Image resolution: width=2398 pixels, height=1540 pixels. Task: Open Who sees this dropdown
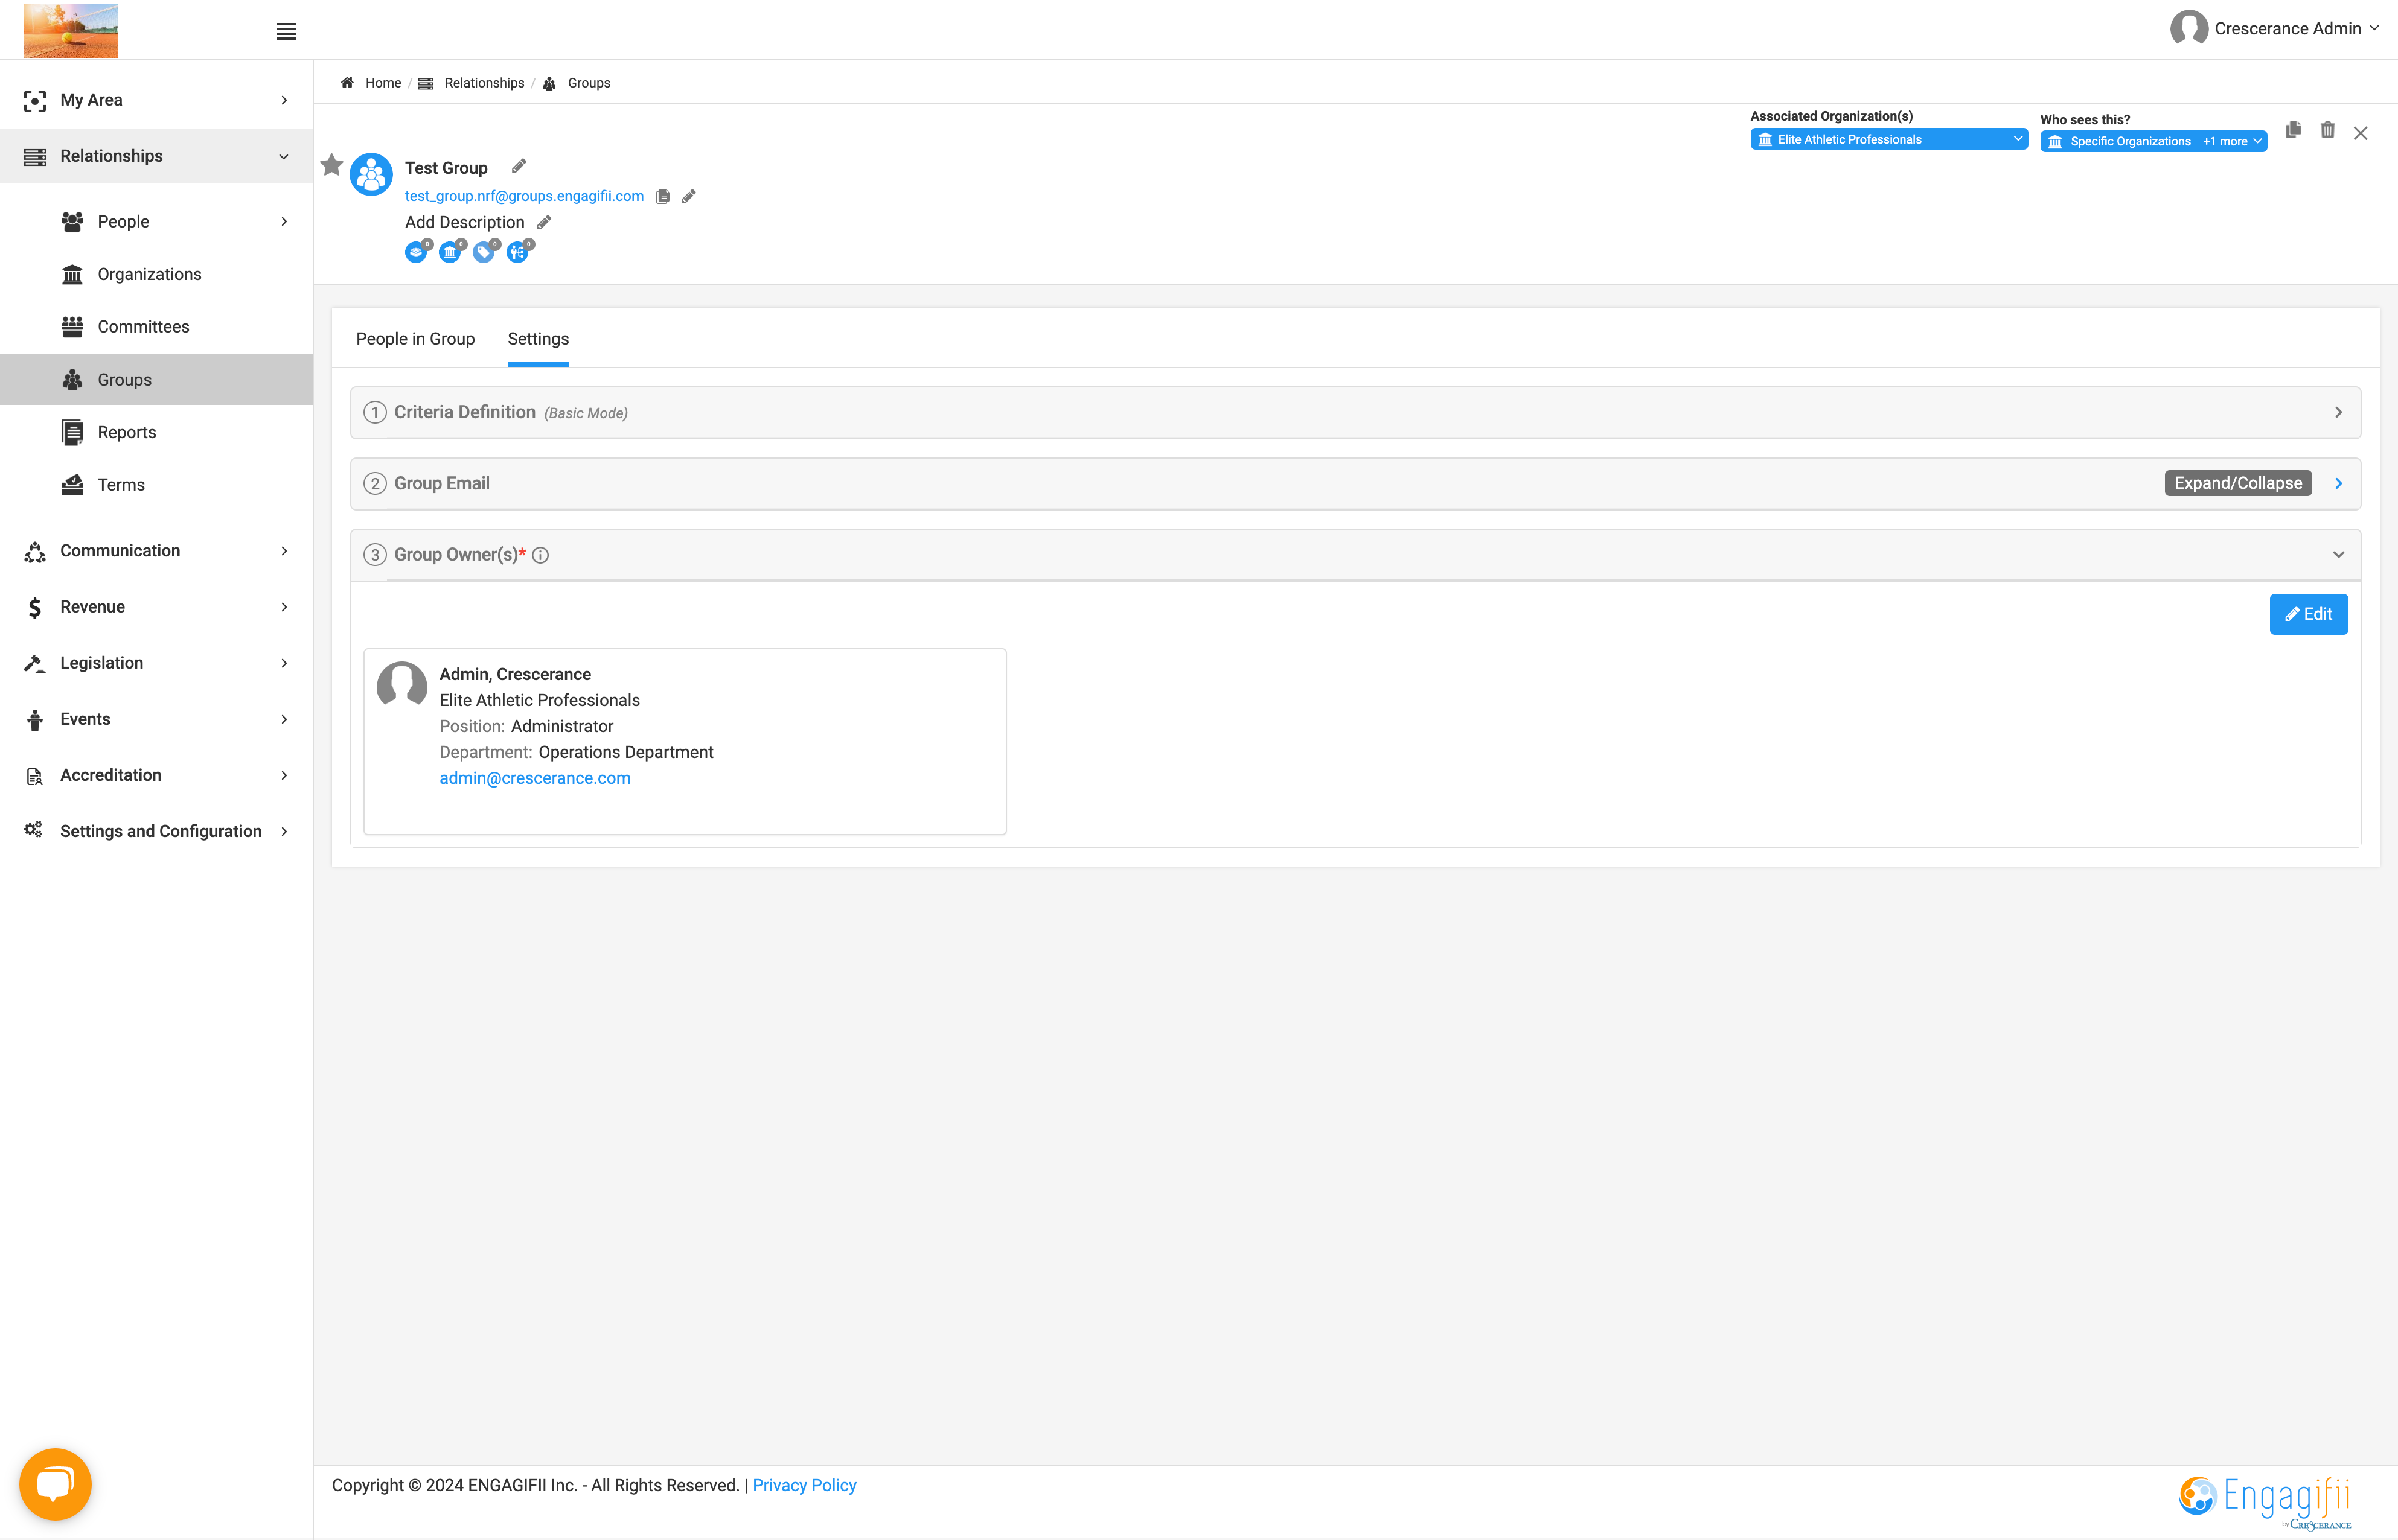pos(2154,141)
